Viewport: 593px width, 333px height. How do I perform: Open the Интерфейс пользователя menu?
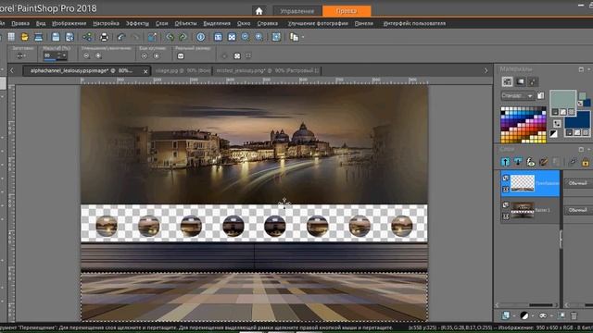[414, 23]
